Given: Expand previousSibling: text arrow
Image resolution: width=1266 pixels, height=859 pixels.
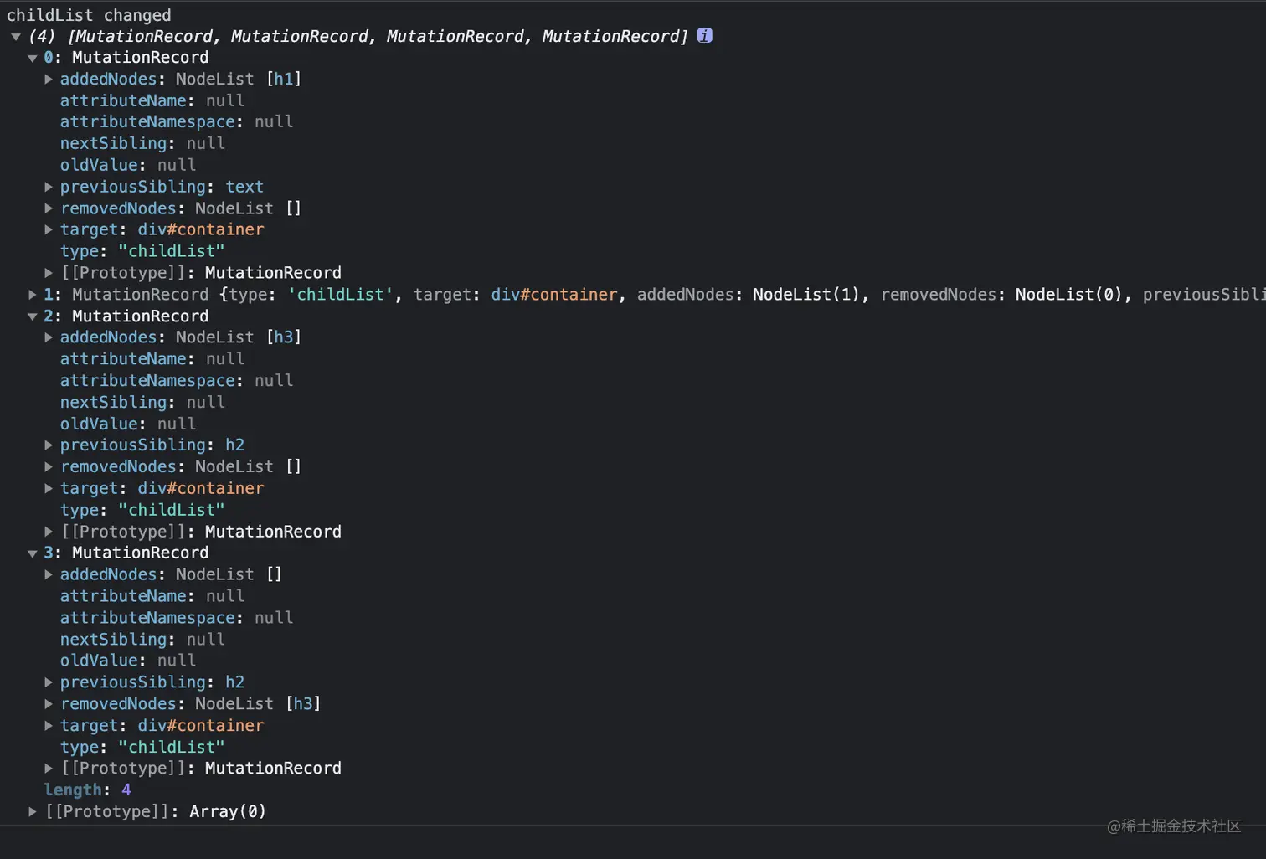Looking at the screenshot, I should coord(49,187).
